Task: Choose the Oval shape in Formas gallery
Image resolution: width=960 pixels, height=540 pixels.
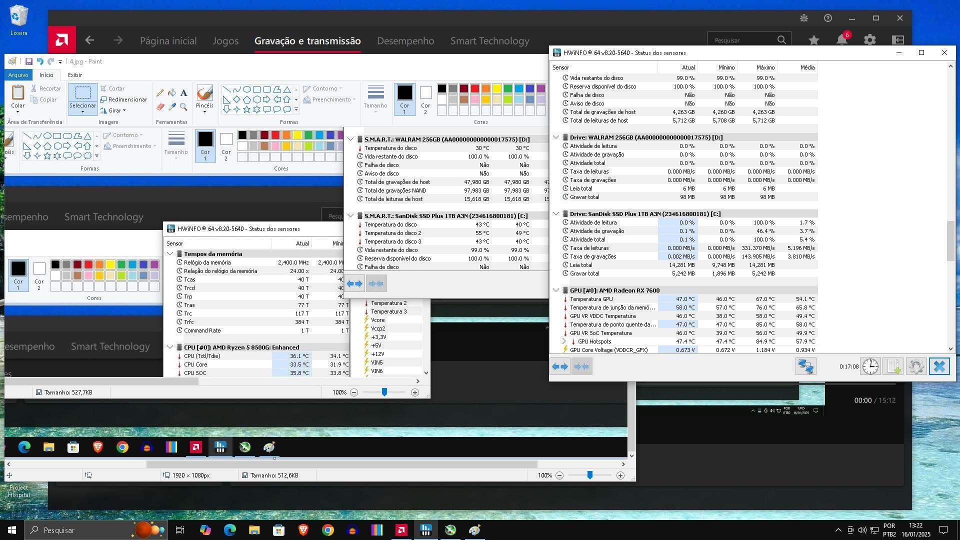Action: 246,89
